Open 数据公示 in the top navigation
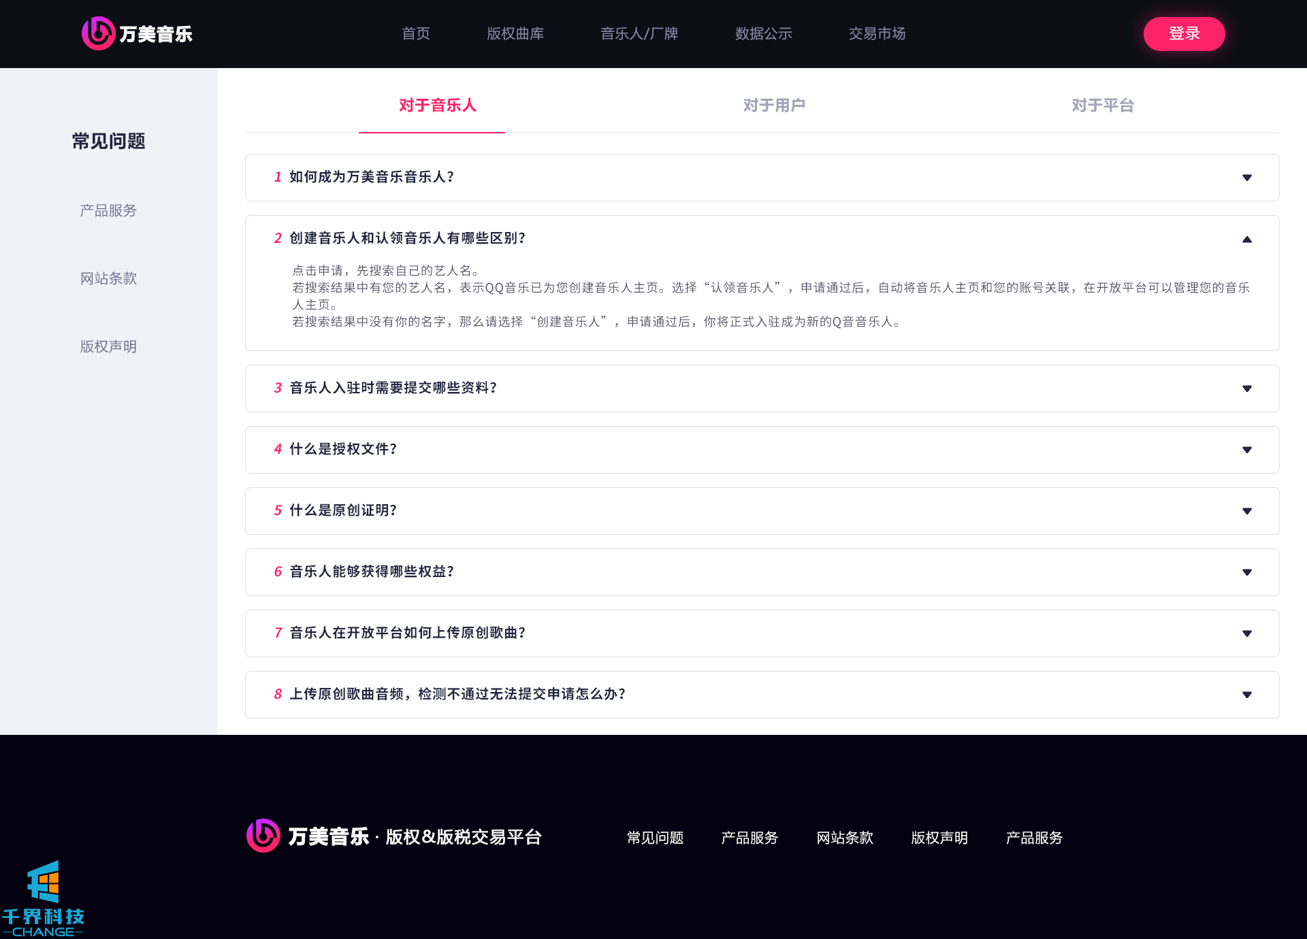 pos(763,33)
